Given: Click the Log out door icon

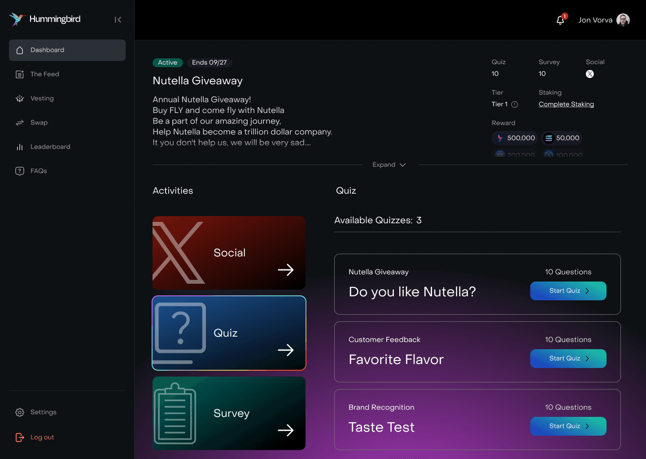Looking at the screenshot, I should 20,437.
